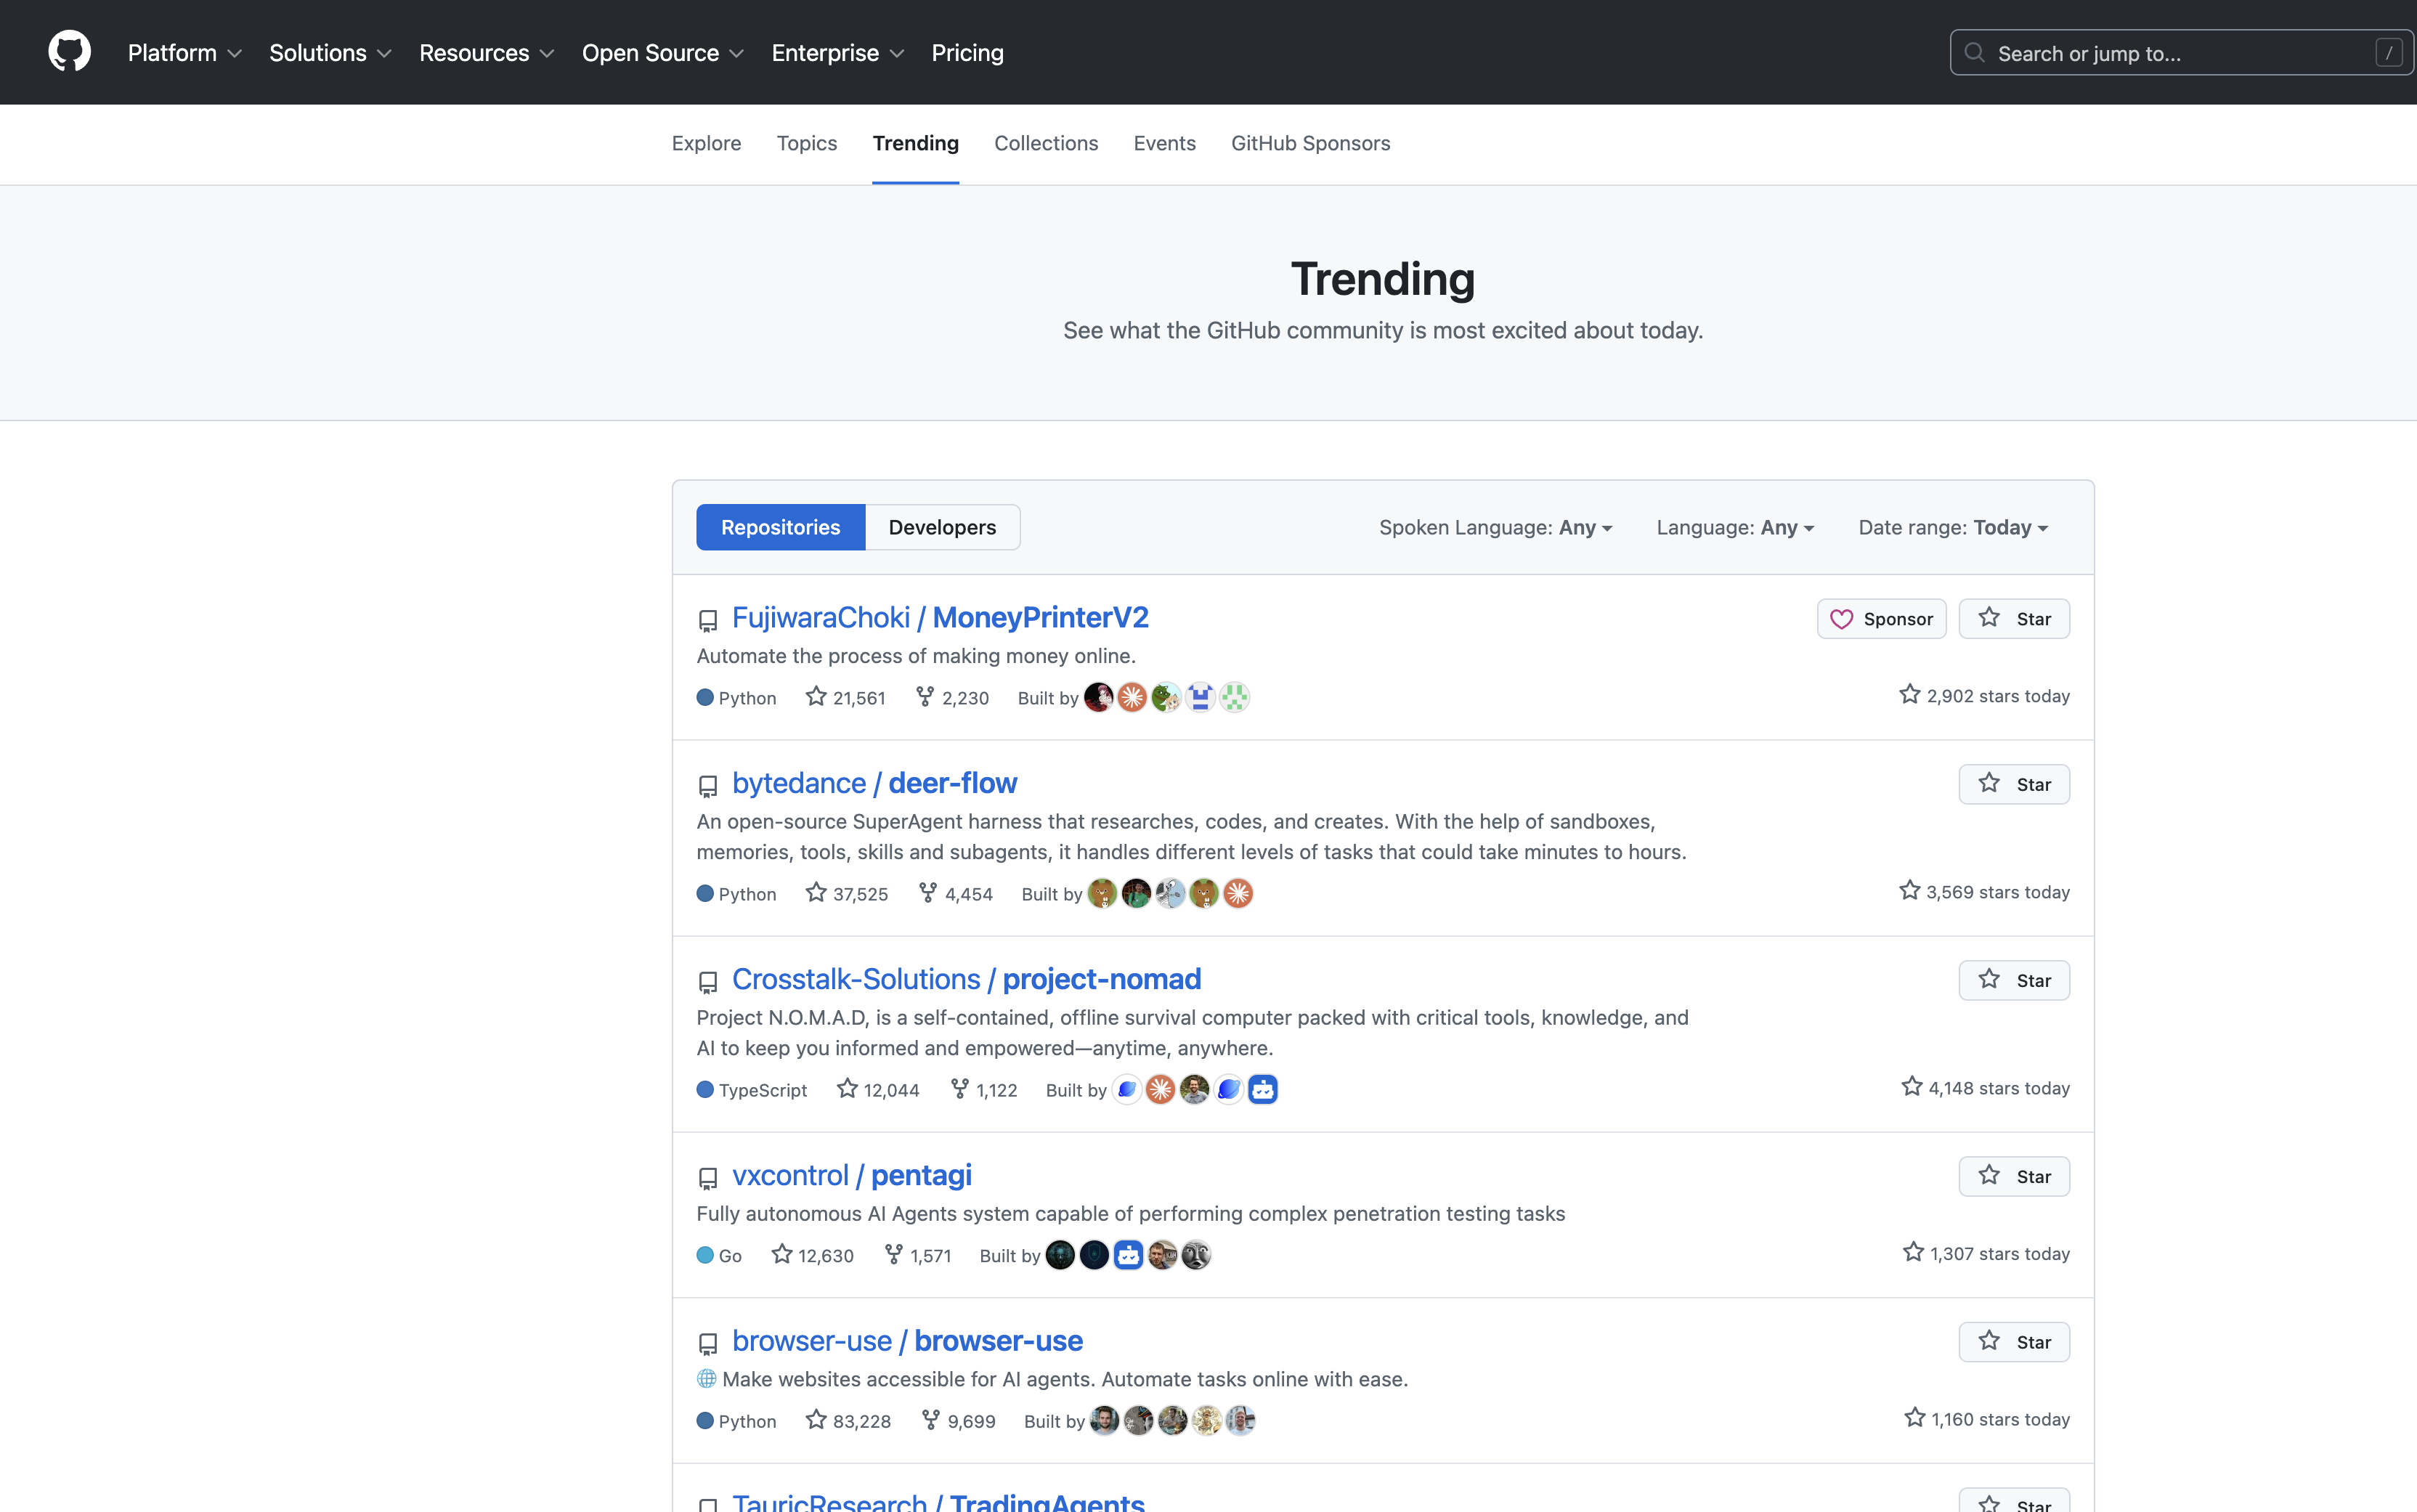Go to the Collections tab

tap(1046, 143)
